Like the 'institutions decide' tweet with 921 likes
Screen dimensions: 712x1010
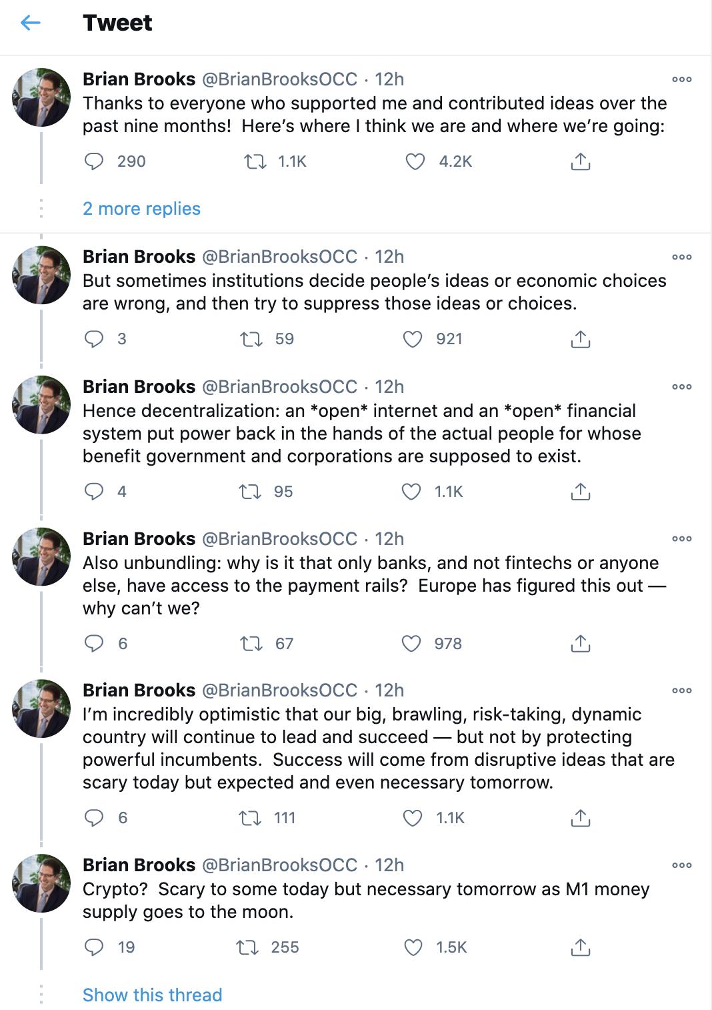(413, 339)
